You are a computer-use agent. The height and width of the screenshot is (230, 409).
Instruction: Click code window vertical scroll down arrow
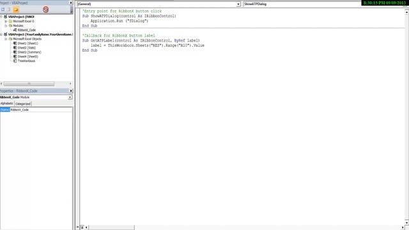[406, 223]
